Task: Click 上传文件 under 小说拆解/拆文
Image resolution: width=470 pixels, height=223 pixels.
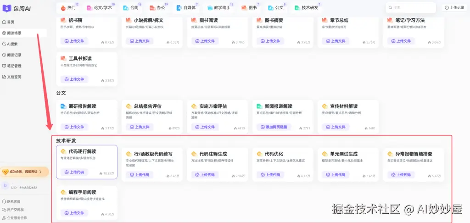Action: point(140,41)
